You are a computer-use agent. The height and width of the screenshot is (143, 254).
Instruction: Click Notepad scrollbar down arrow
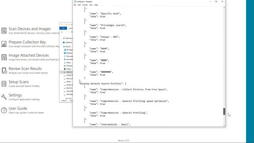[x=224, y=126]
